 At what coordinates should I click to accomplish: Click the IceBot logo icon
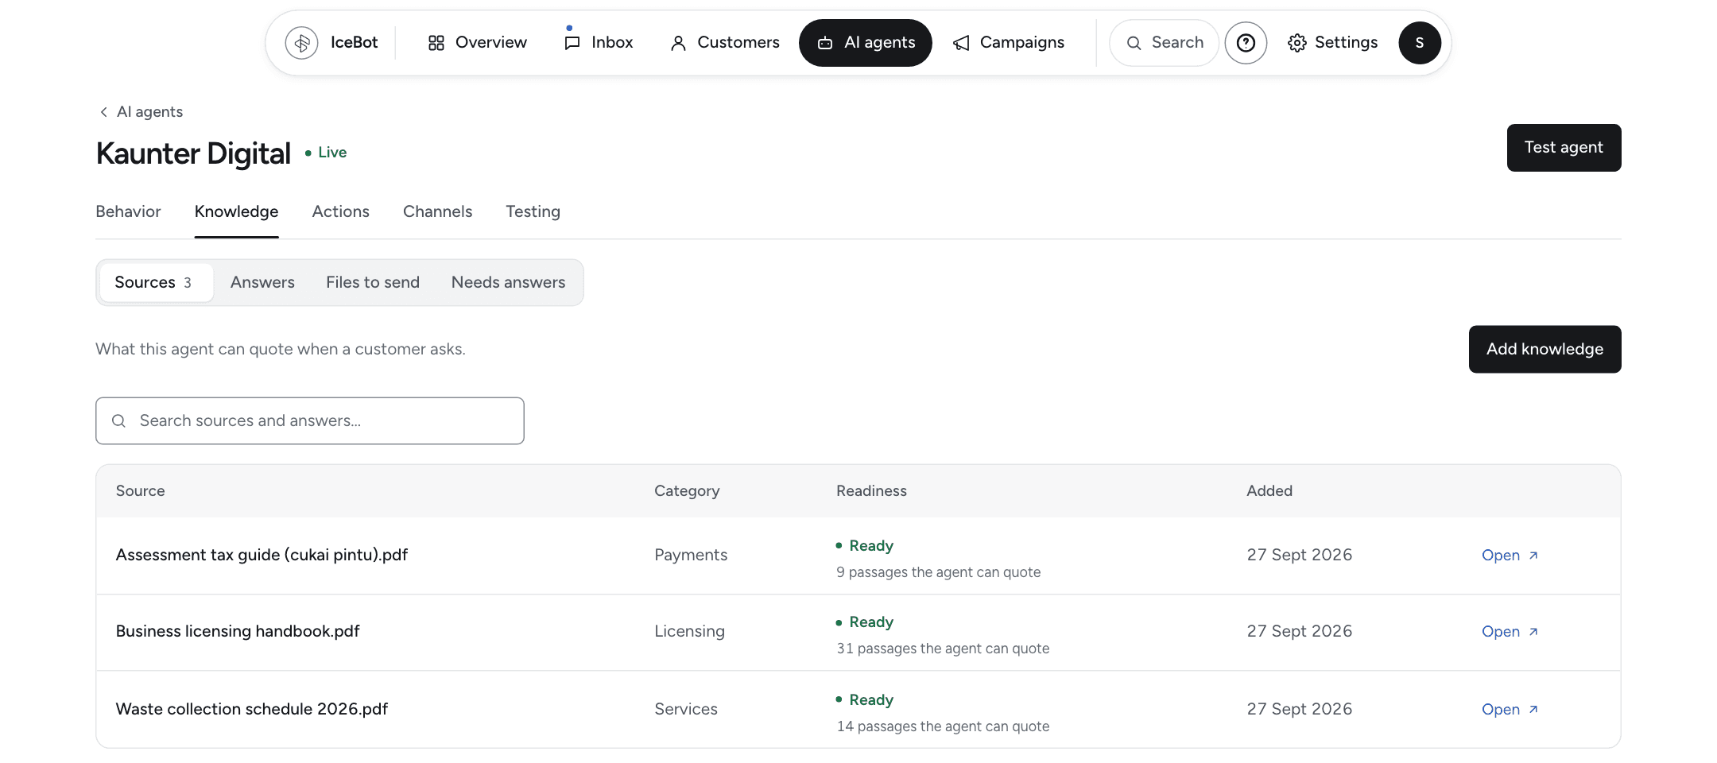tap(302, 43)
